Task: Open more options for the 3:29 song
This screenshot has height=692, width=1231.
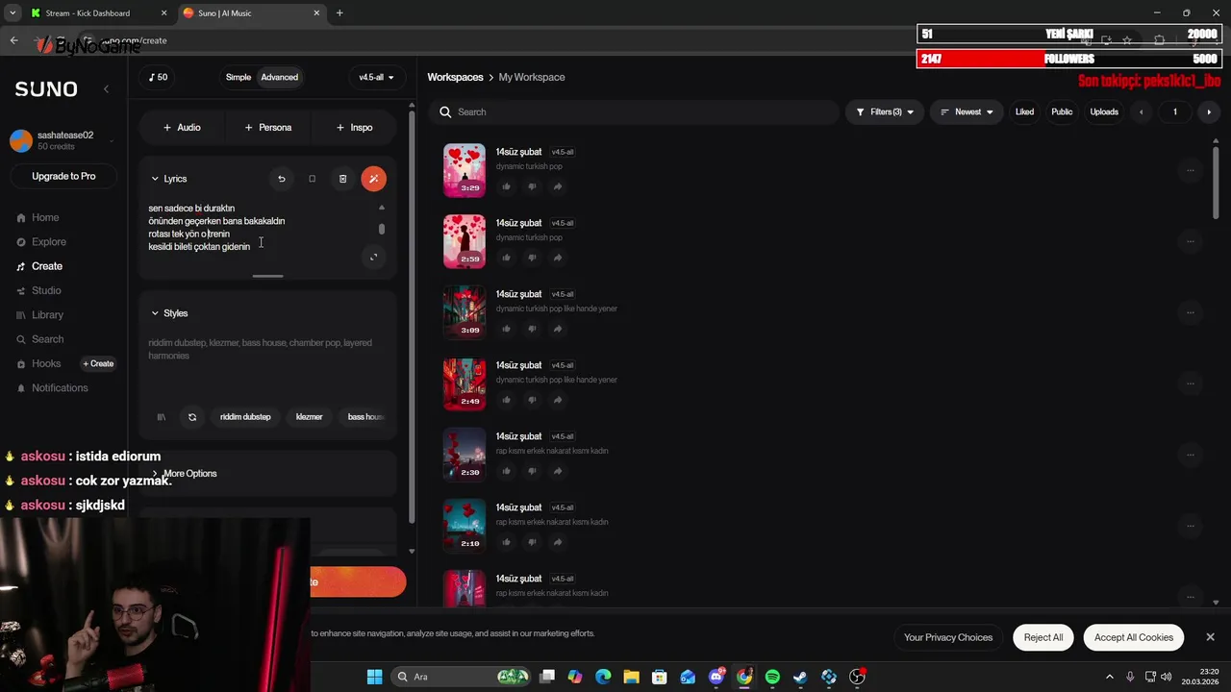Action: tap(1190, 170)
